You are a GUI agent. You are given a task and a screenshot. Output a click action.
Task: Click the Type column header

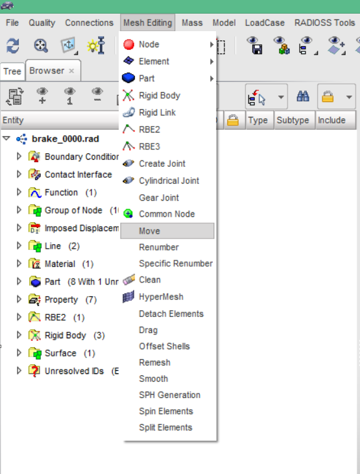click(x=259, y=120)
